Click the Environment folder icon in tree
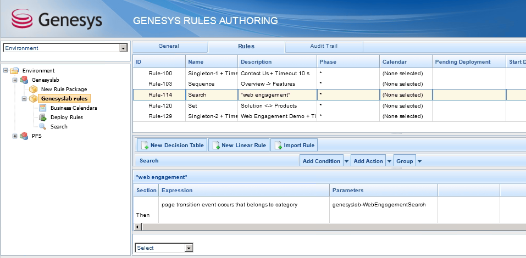The height and width of the screenshot is (258, 526). point(14,71)
